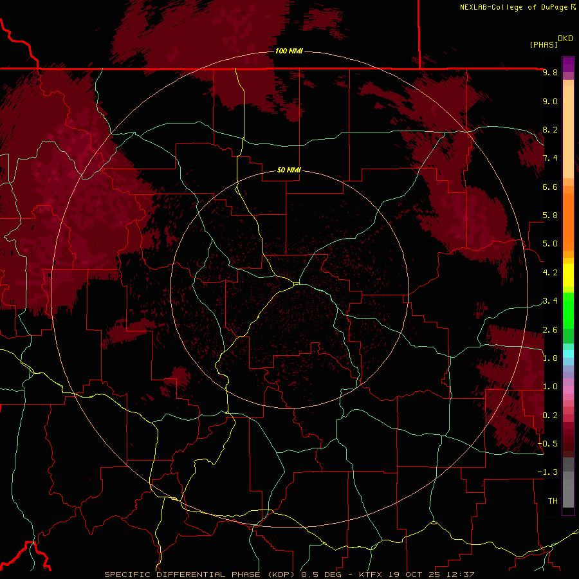Viewport: 579px width, 579px height.
Task: Click the -0.5 value on the color scale
Action: 547,444
